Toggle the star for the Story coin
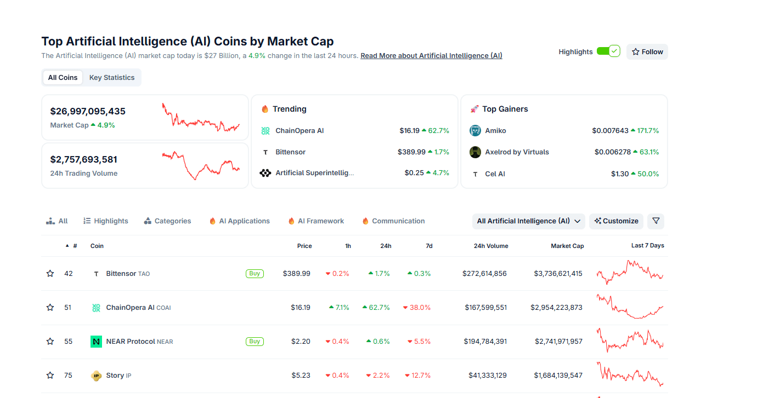The width and height of the screenshot is (757, 398). point(50,376)
